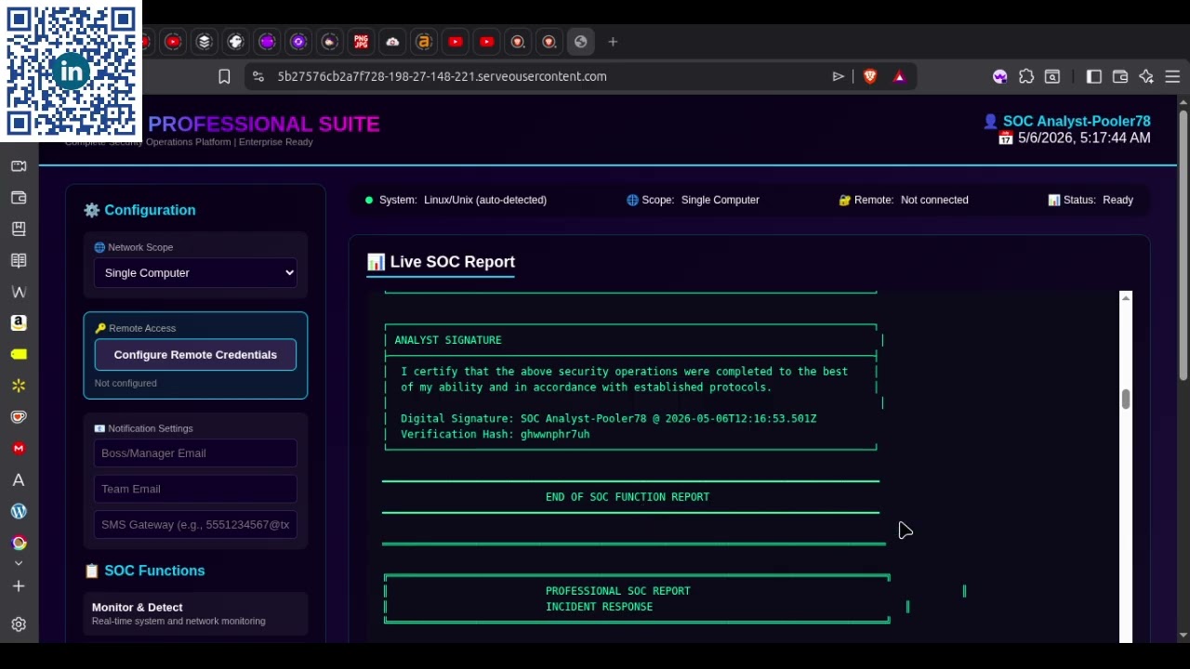Open a new browser tab
The image size is (1190, 669).
coord(613,42)
